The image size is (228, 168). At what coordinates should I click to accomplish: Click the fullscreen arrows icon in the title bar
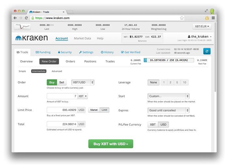tap(206, 11)
